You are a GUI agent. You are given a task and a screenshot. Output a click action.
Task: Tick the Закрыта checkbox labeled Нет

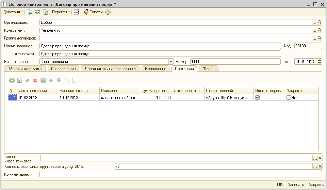point(289,97)
